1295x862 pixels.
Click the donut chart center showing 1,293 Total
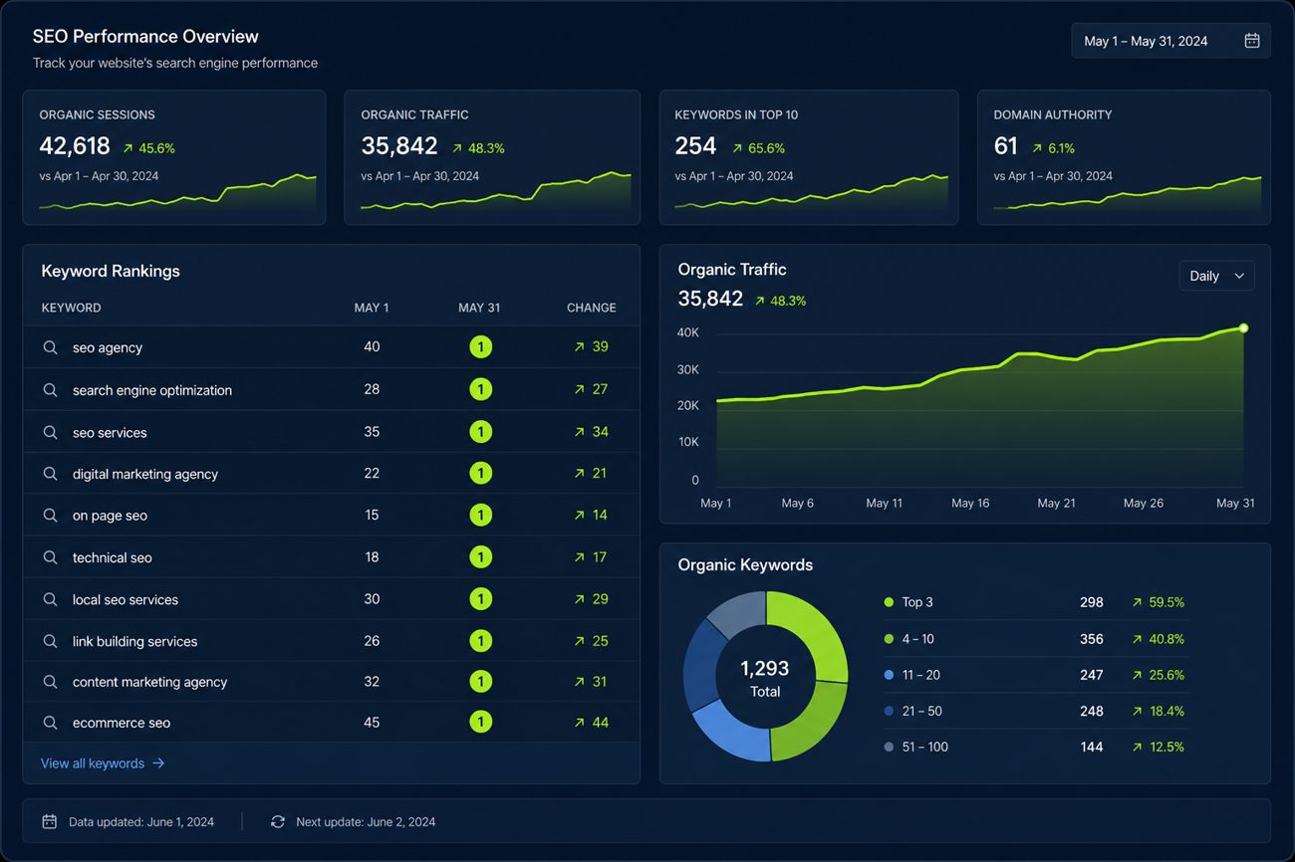765,677
